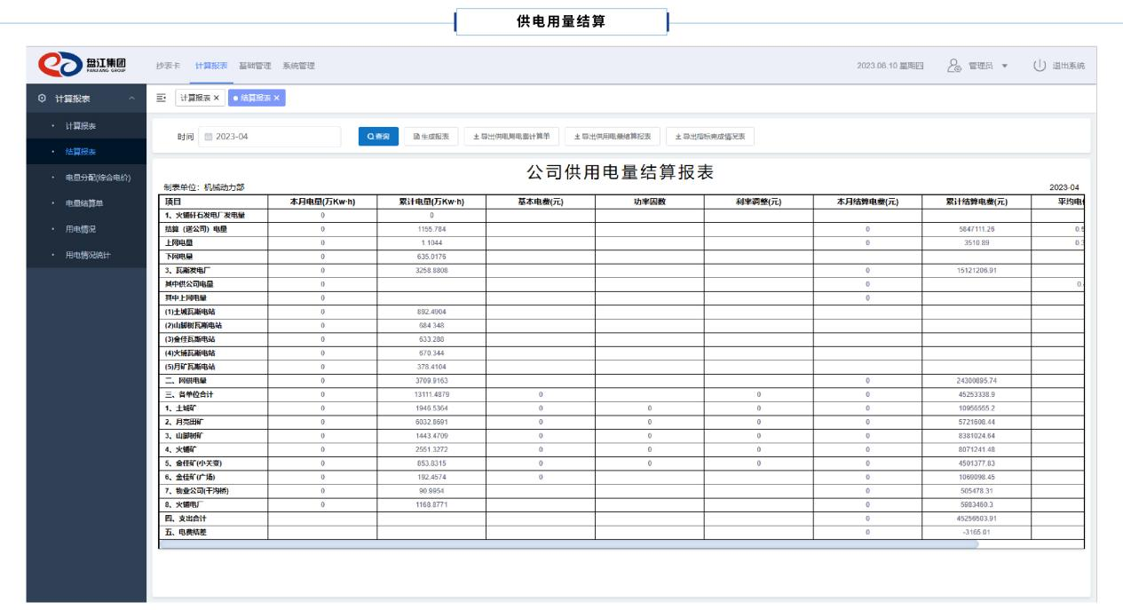Close the 结算报表 tab with its X
This screenshot has height=610, width=1123.
click(x=276, y=98)
